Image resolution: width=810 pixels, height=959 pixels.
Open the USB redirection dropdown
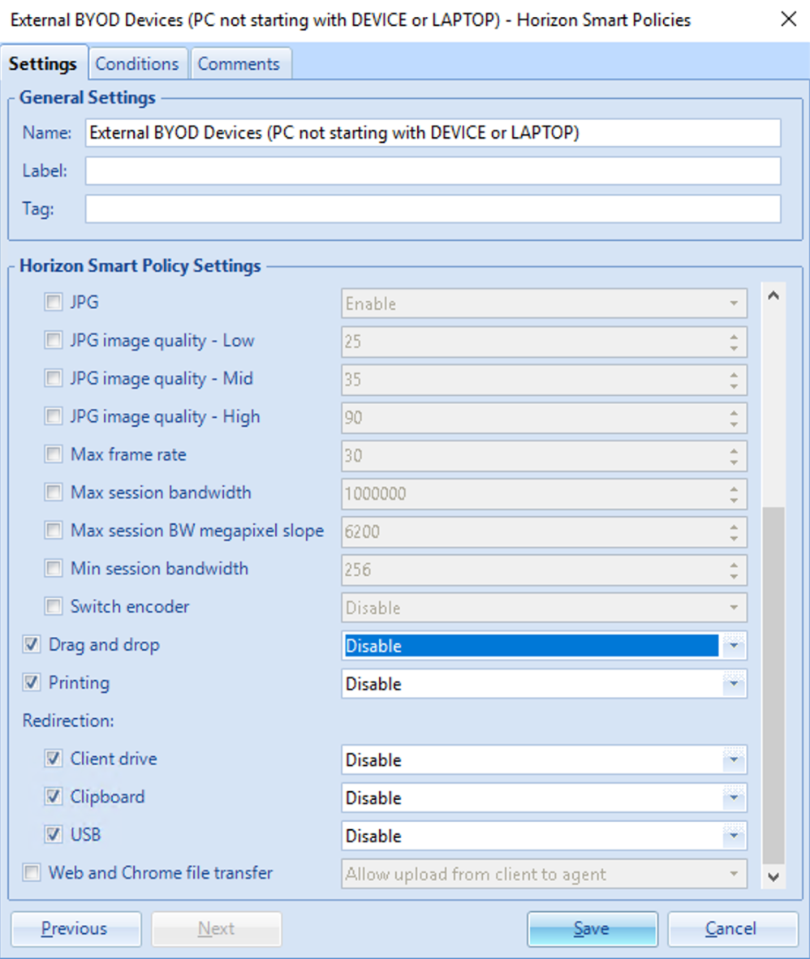point(733,836)
